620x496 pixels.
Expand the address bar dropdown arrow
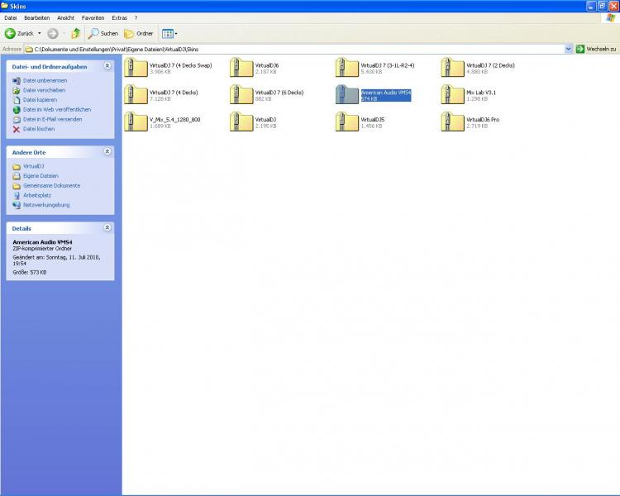point(568,49)
